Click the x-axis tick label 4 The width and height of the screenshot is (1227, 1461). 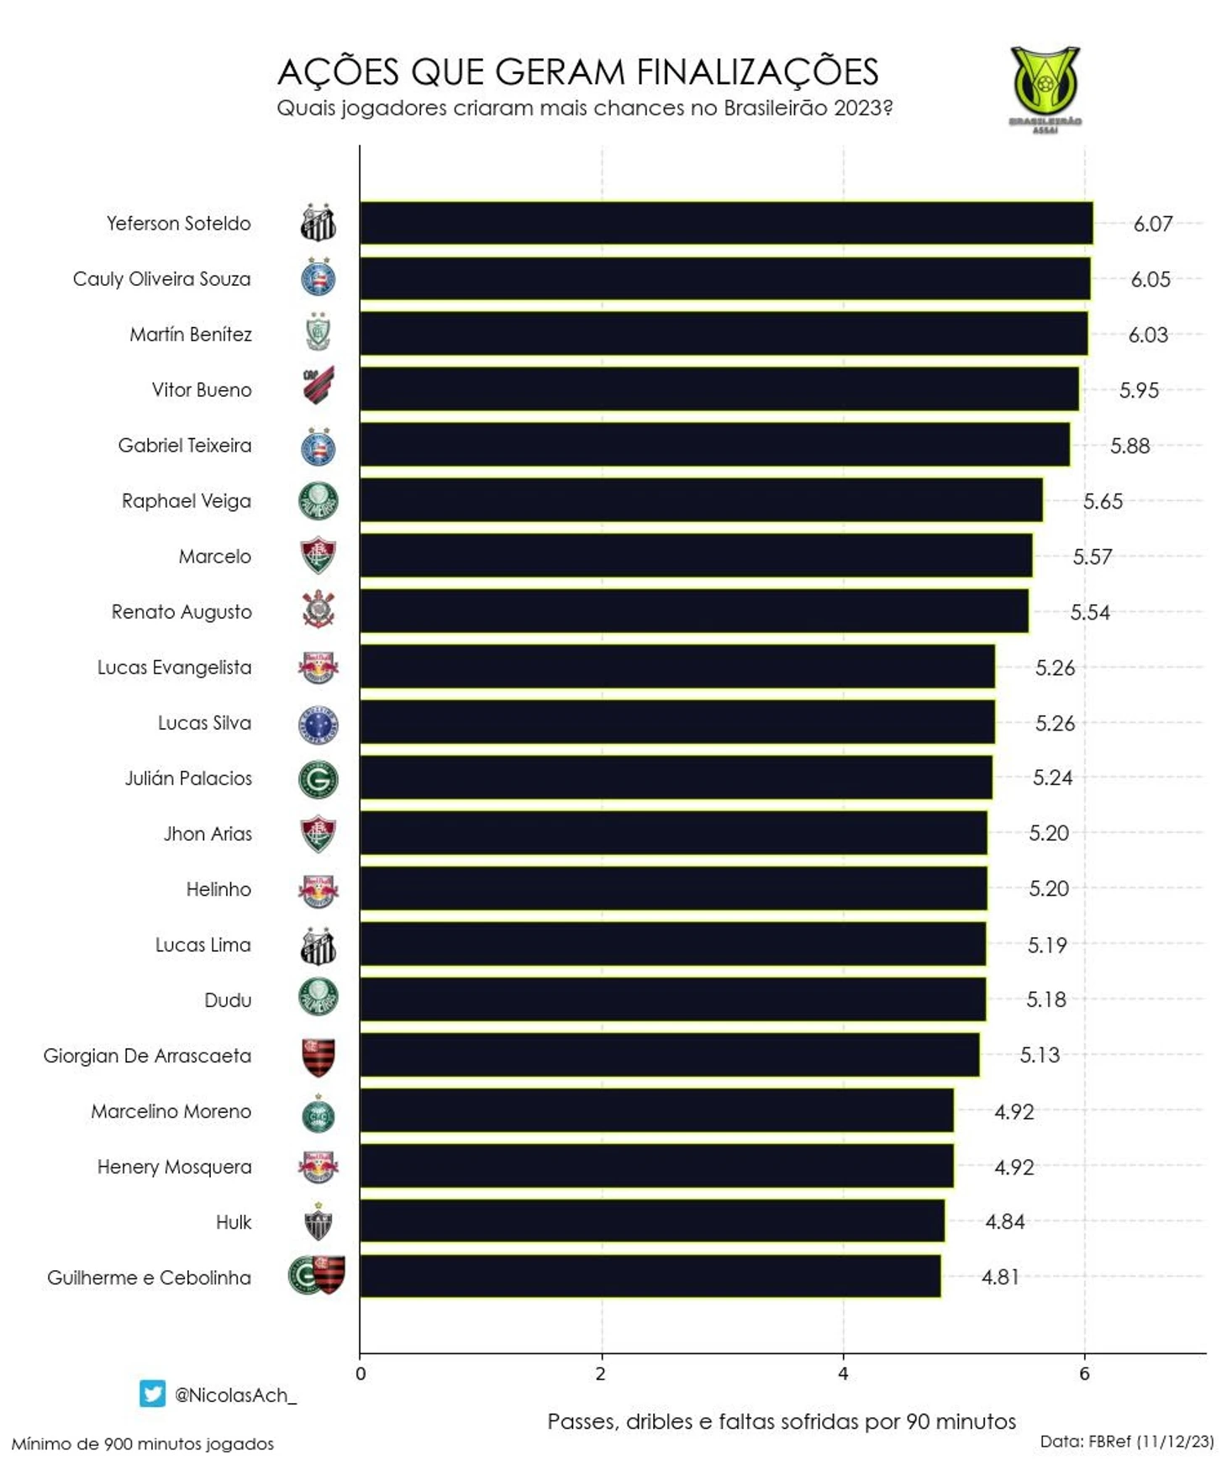[x=843, y=1374]
